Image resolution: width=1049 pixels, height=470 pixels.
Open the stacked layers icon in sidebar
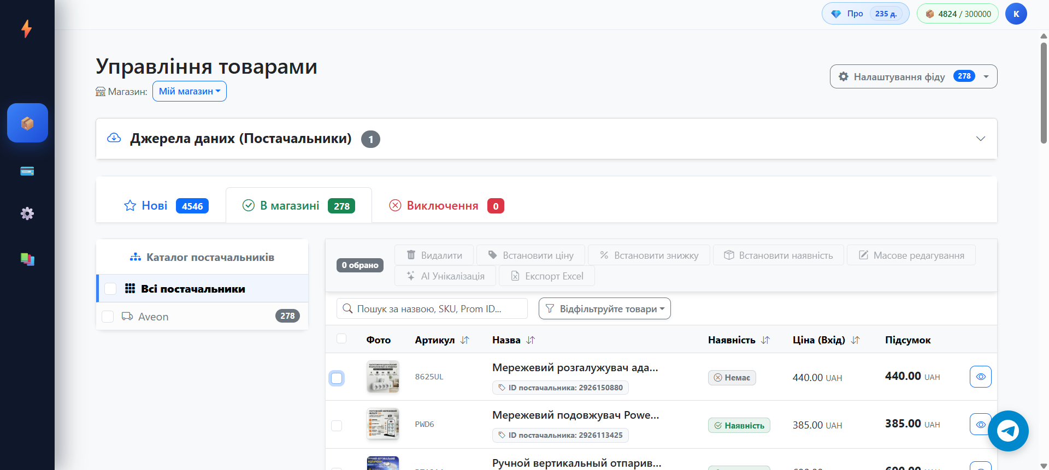pyautogui.click(x=27, y=259)
